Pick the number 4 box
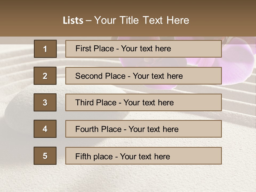The height and width of the screenshot is (192, 256). 45,129
